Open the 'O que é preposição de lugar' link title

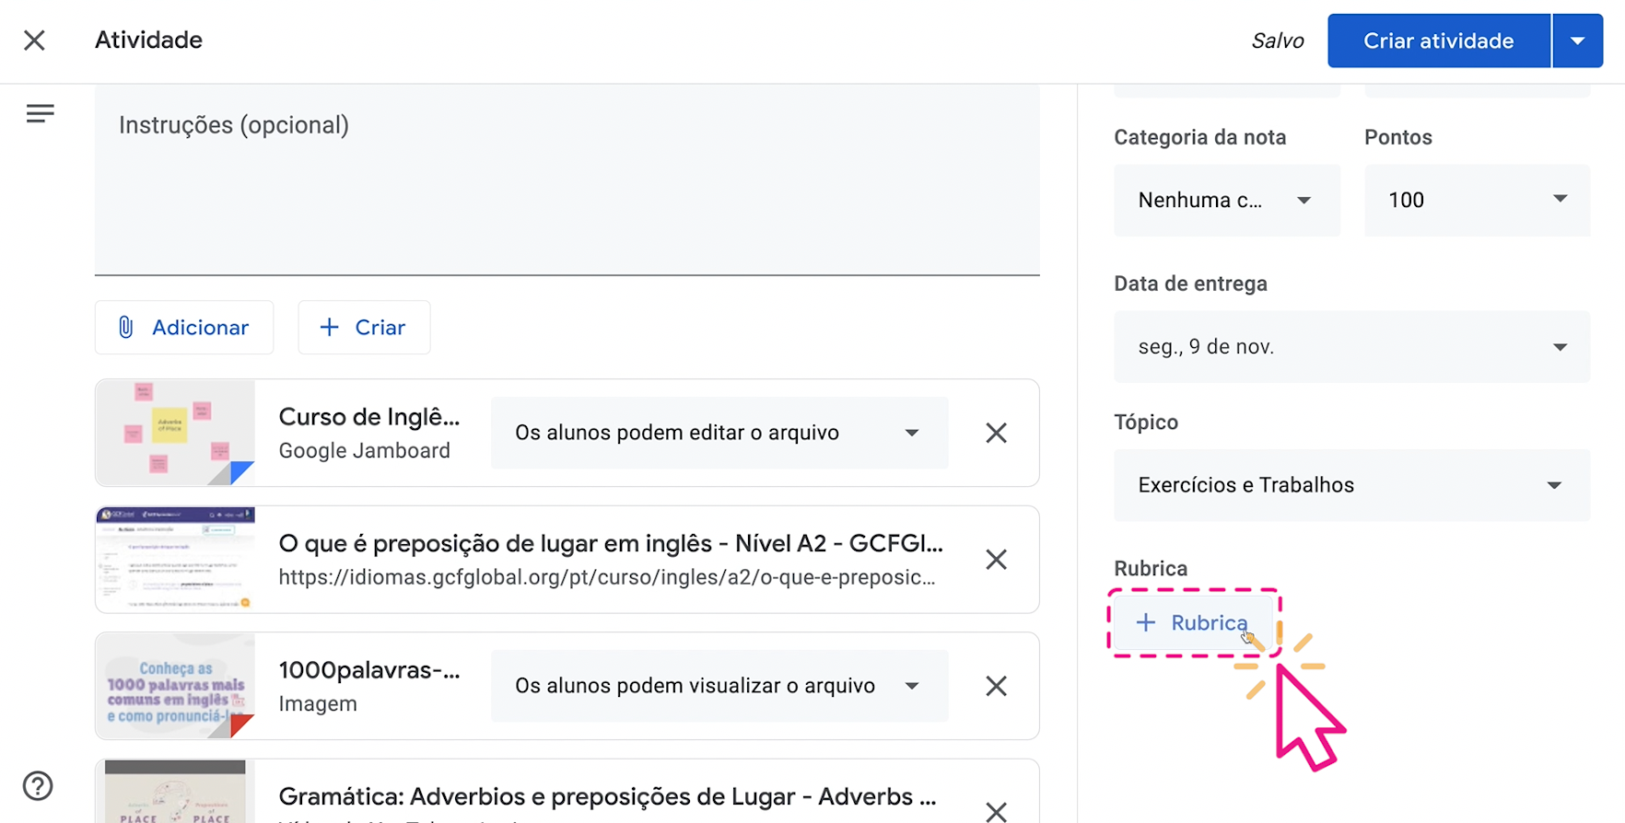(x=611, y=543)
